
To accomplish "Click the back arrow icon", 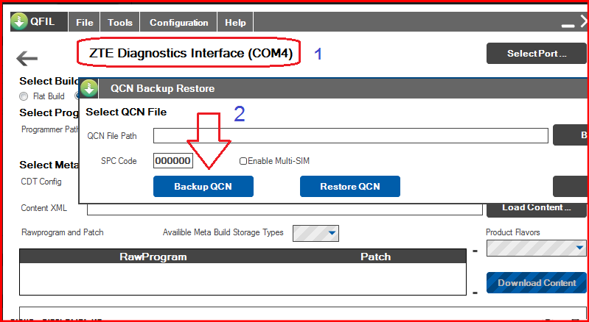I will click(x=27, y=58).
